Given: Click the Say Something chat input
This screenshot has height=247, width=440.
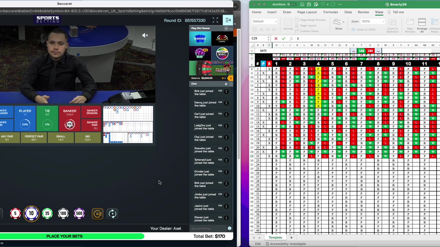Looking at the screenshot, I should click(208, 228).
